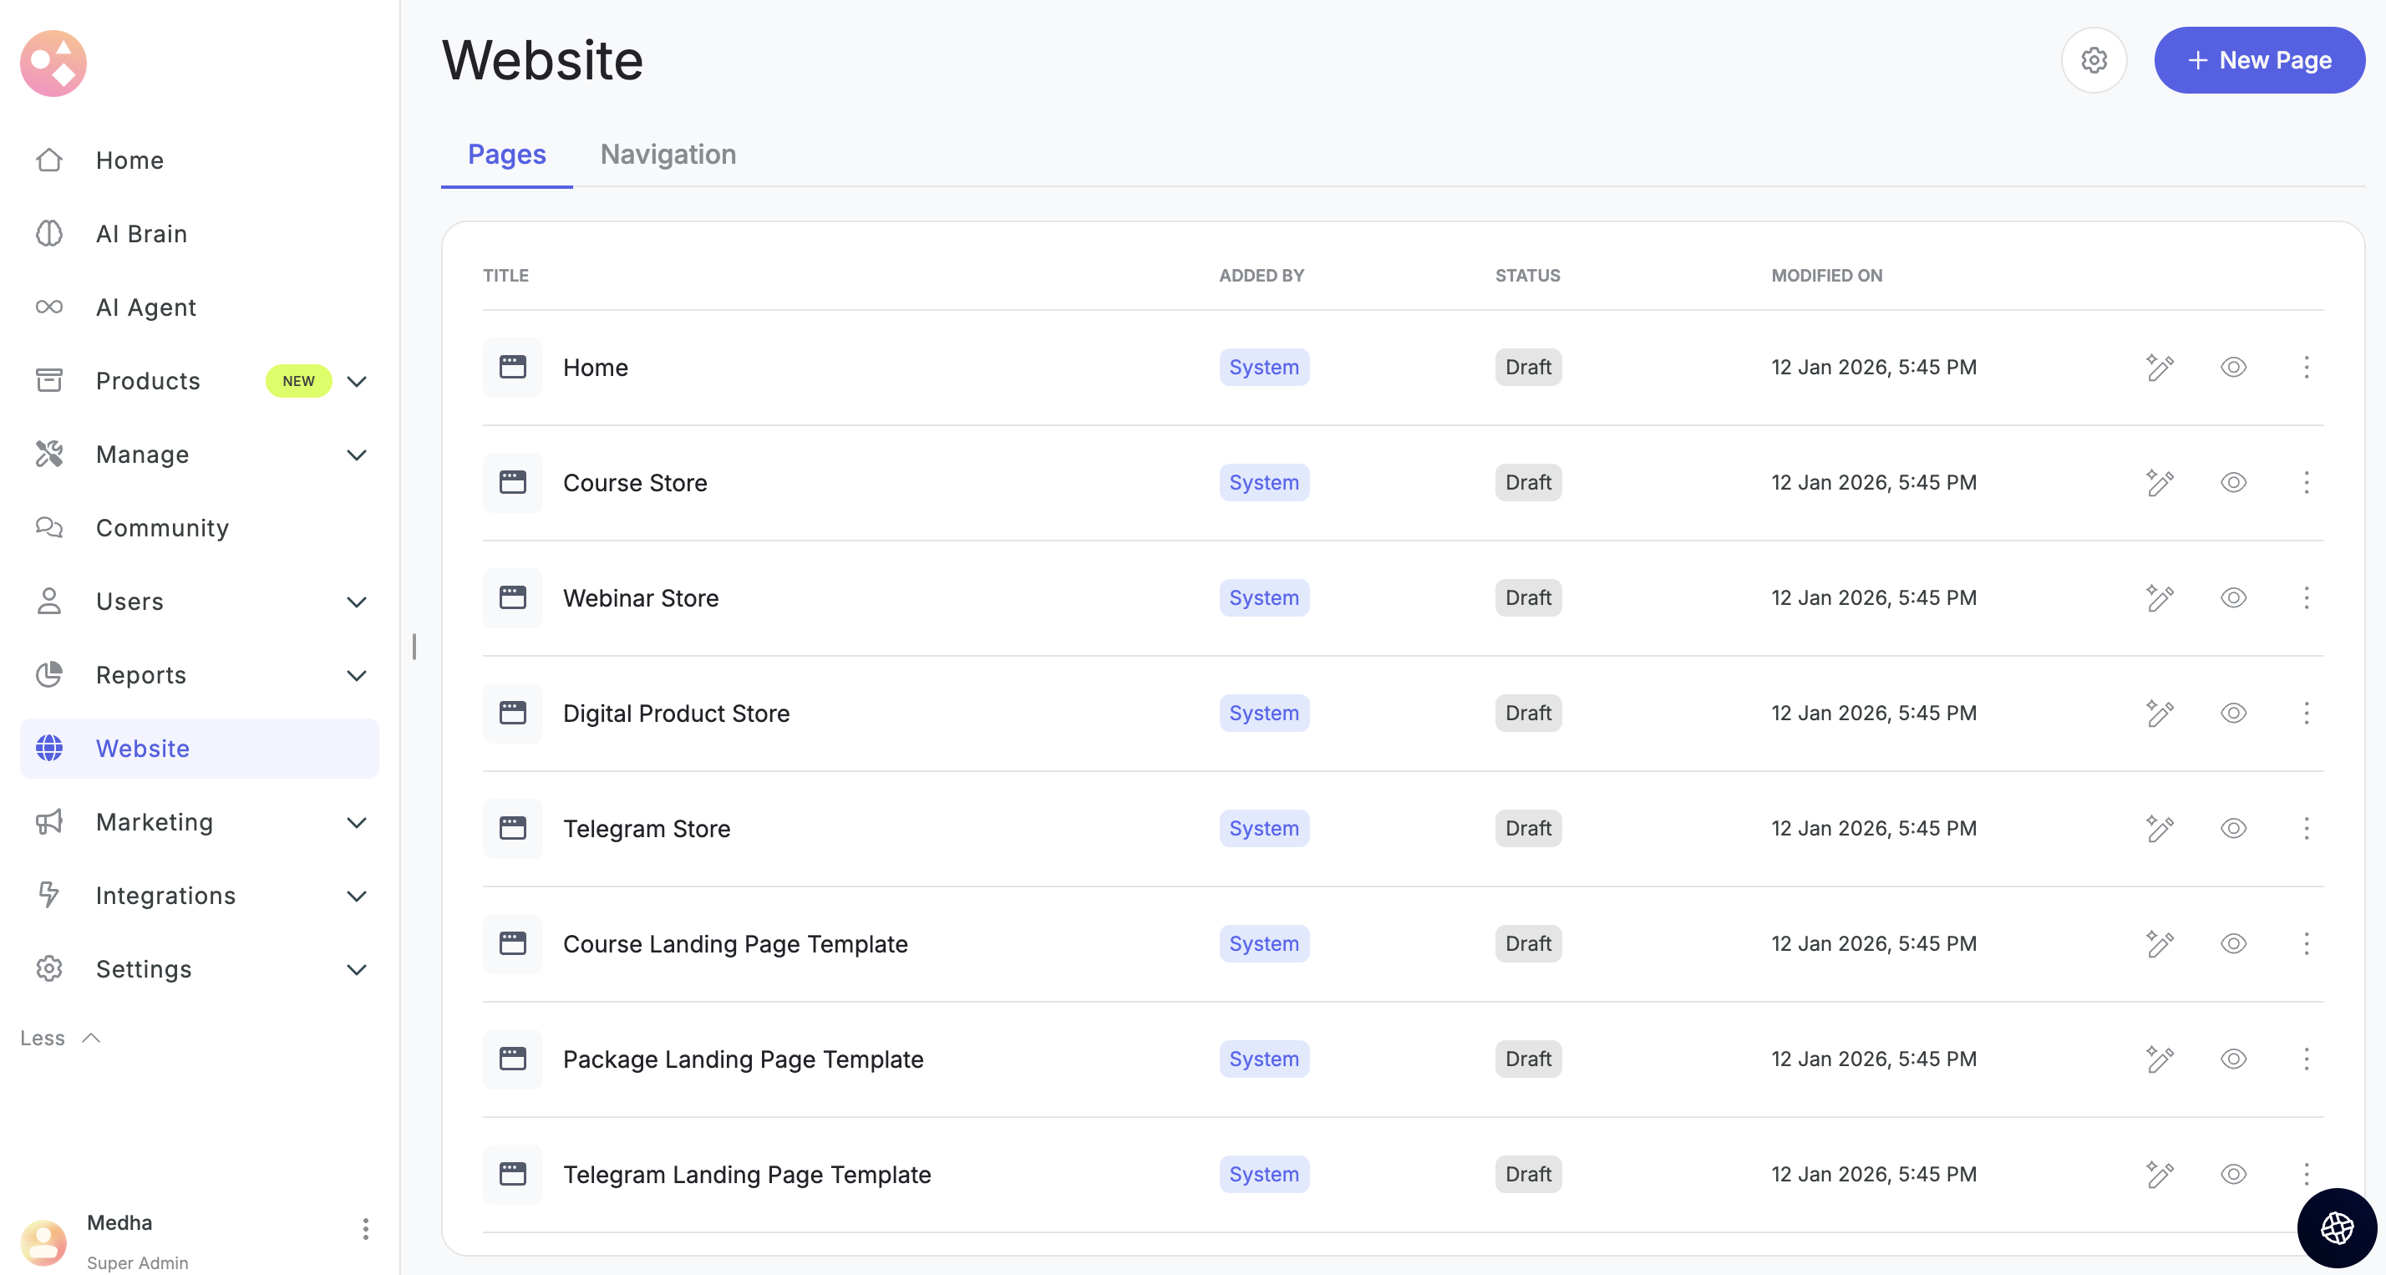Screen dimensions: 2386x1275
Task: Preview the Package Landing Page Template
Action: (x=2233, y=1059)
